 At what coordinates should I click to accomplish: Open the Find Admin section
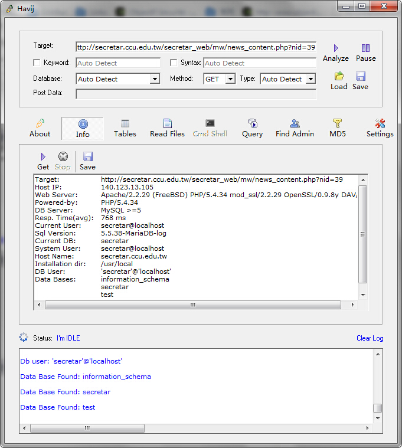point(295,128)
